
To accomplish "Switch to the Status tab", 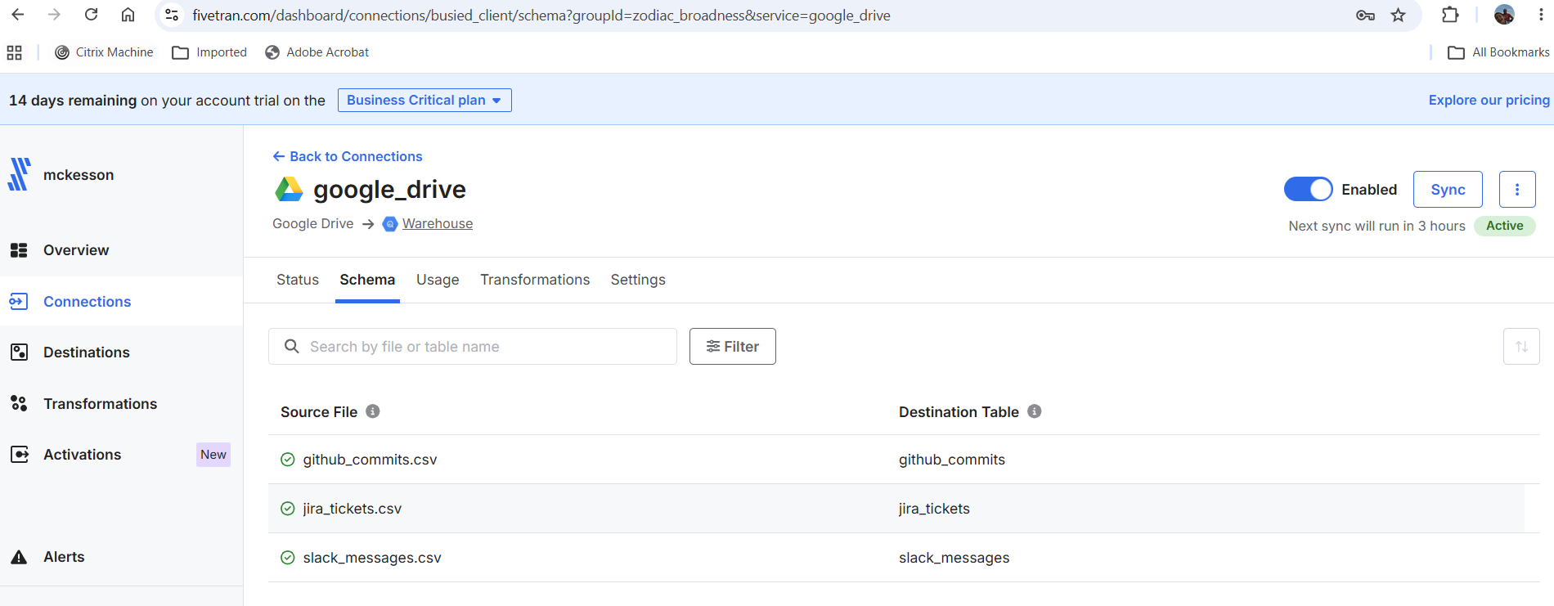I will [298, 280].
